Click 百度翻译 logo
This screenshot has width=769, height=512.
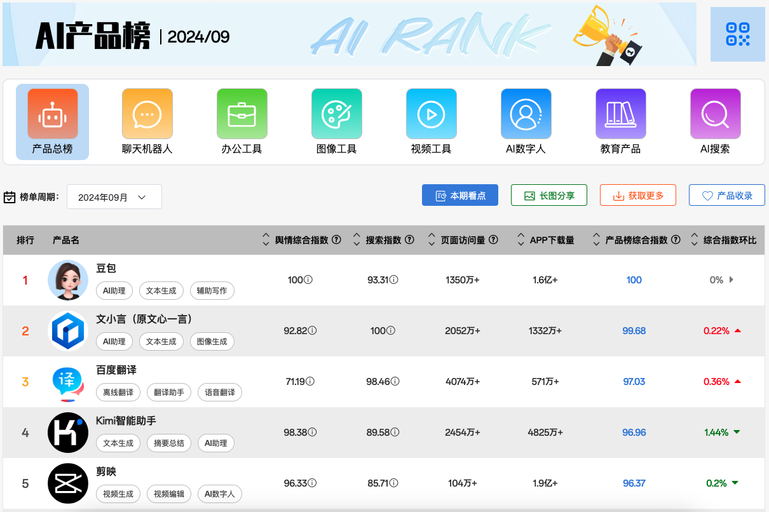68,382
